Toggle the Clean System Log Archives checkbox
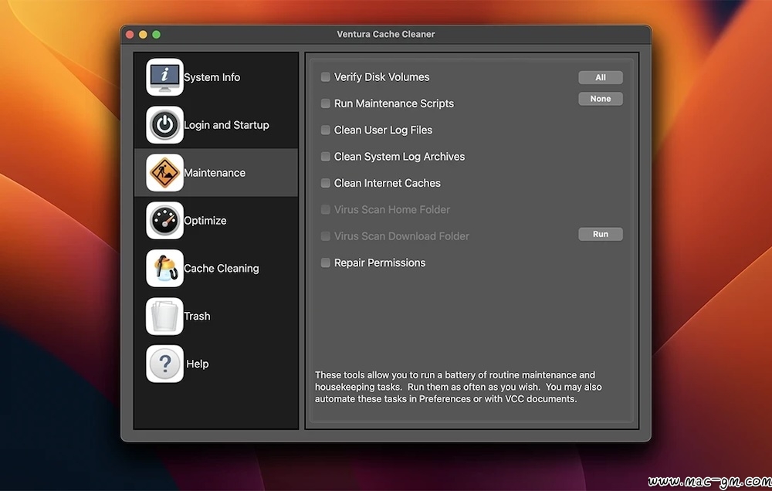 (326, 157)
